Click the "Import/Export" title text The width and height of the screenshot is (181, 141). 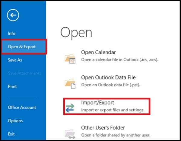click(x=97, y=103)
